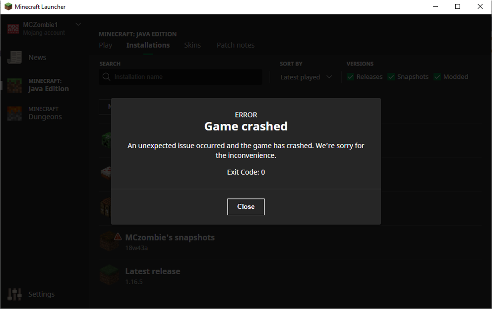Screen dimensions: 492x309
Task: Click the Mojang account avatar icon
Action: point(13,29)
